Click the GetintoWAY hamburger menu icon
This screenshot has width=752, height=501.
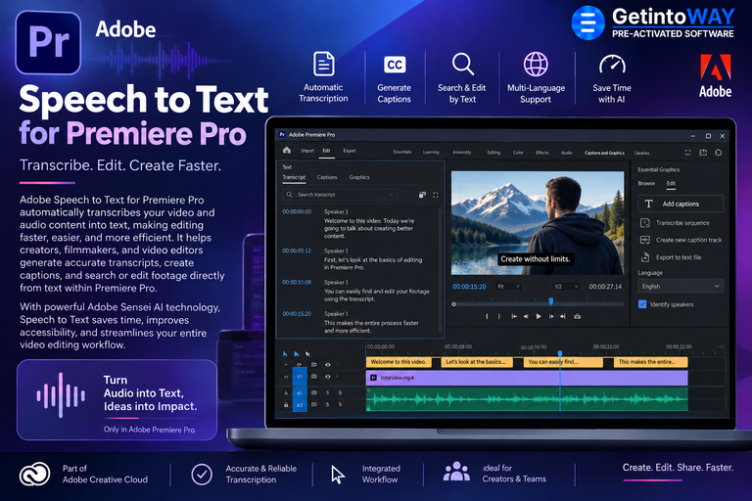(587, 23)
